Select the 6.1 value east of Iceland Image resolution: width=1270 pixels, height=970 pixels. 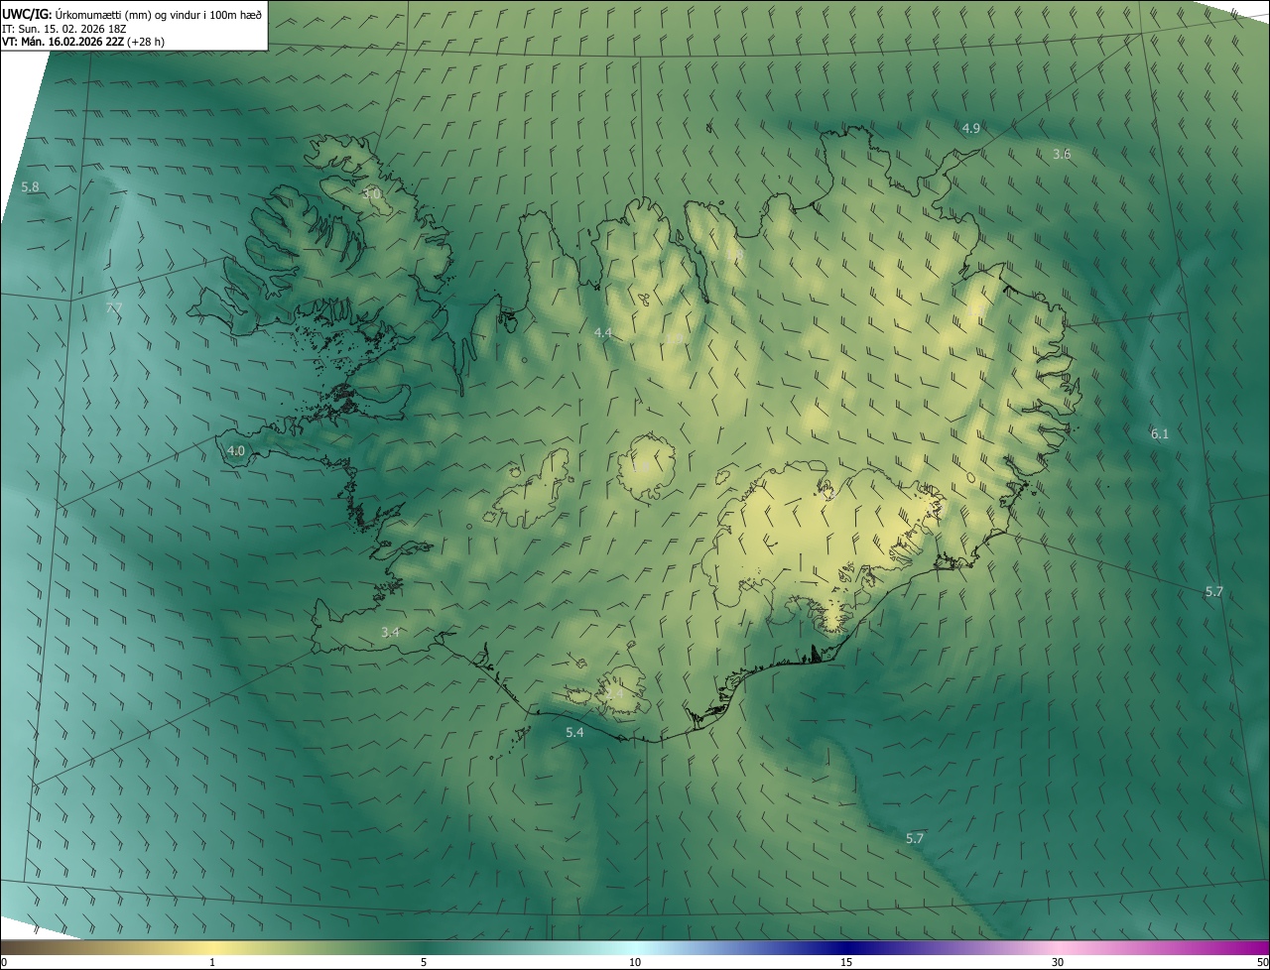tap(1160, 434)
